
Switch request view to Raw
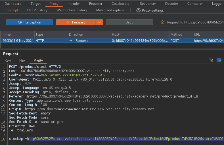(8, 60)
